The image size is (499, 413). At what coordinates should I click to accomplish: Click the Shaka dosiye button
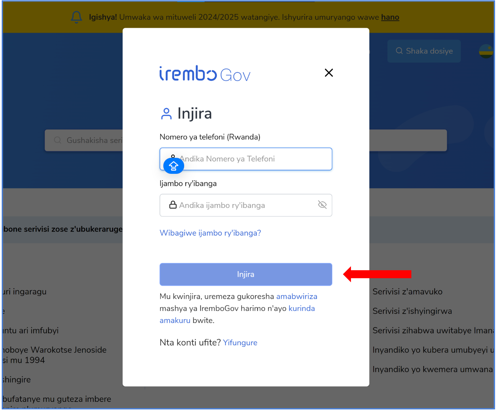point(424,51)
